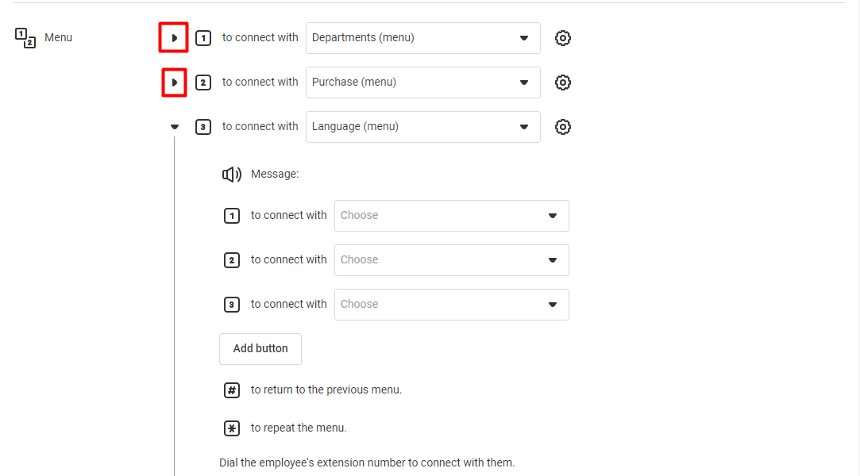Click the Add button

pos(260,348)
